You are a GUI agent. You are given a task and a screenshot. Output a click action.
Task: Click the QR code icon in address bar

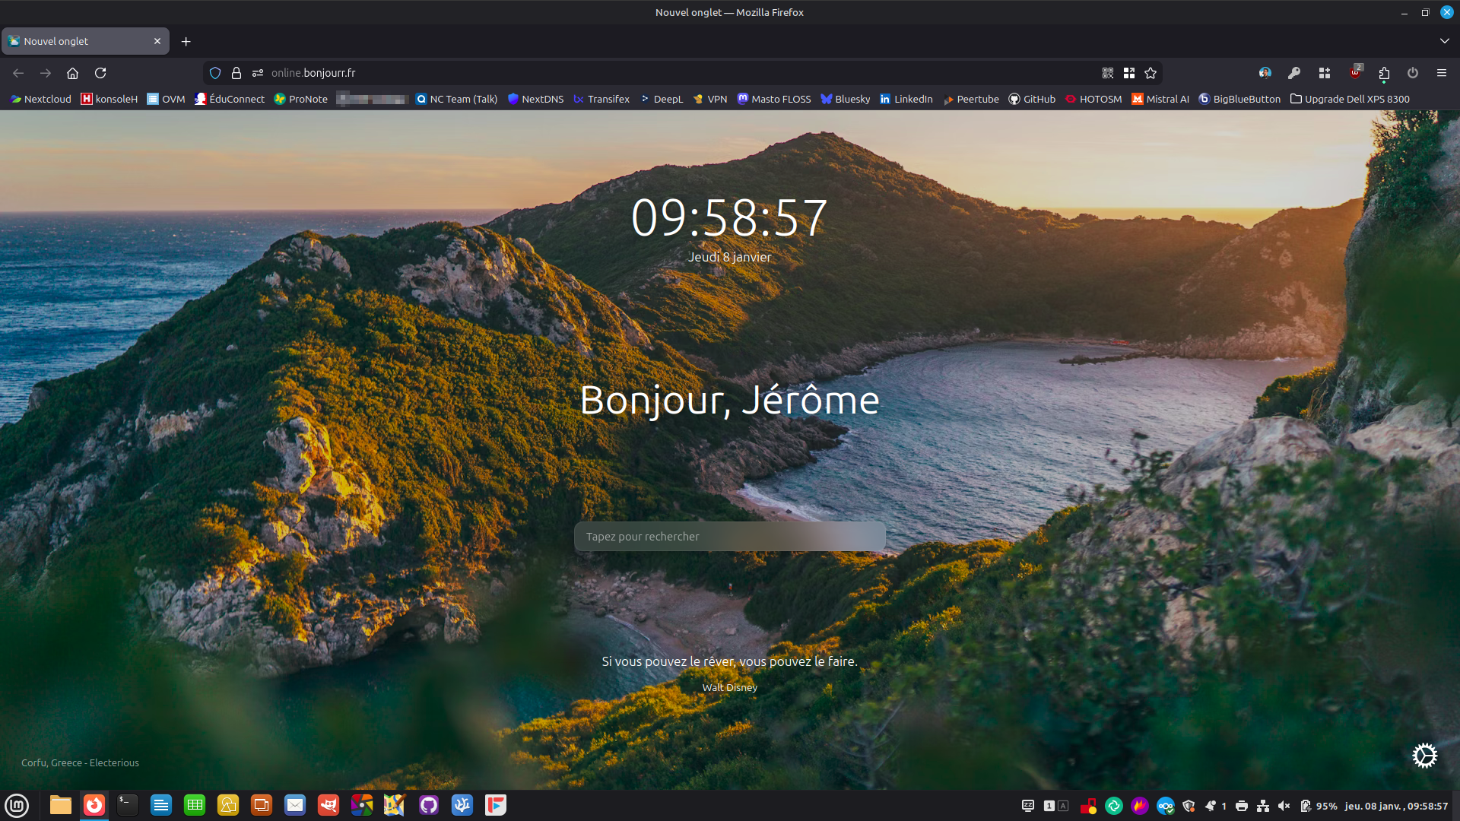[x=1108, y=73]
